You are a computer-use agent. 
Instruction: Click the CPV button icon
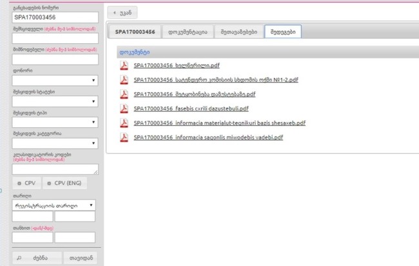19,183
